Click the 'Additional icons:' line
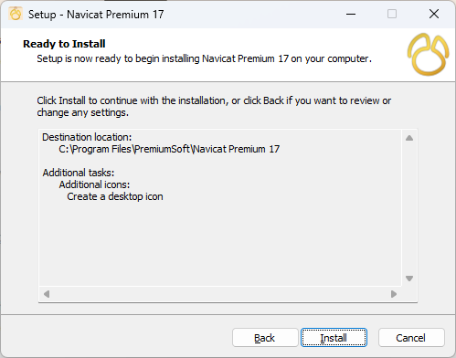This screenshot has height=358, width=456. (94, 184)
